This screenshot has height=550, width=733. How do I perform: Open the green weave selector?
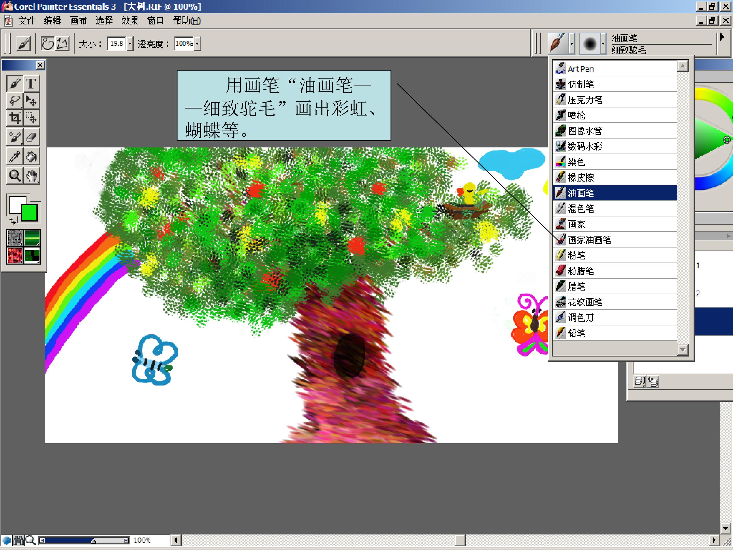coord(32,256)
